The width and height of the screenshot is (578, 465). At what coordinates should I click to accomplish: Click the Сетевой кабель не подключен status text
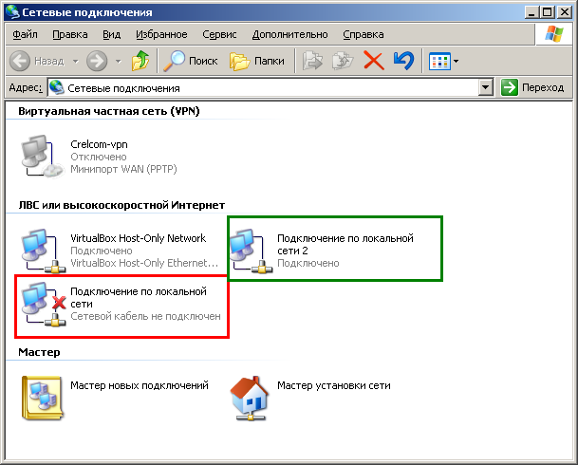click(x=145, y=316)
